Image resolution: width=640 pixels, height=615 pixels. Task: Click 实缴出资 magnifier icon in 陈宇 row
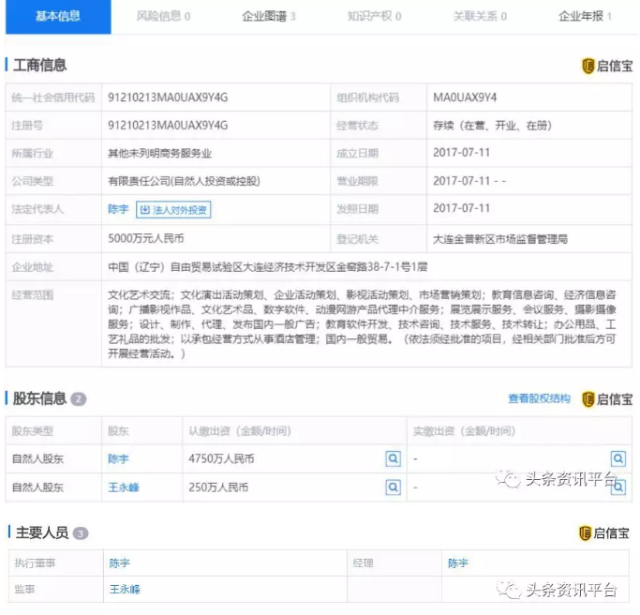(x=618, y=459)
